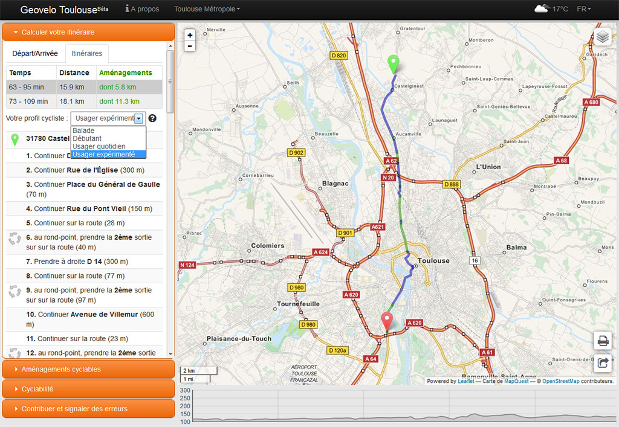Zoom in on the map
619x427 pixels.
[190, 35]
